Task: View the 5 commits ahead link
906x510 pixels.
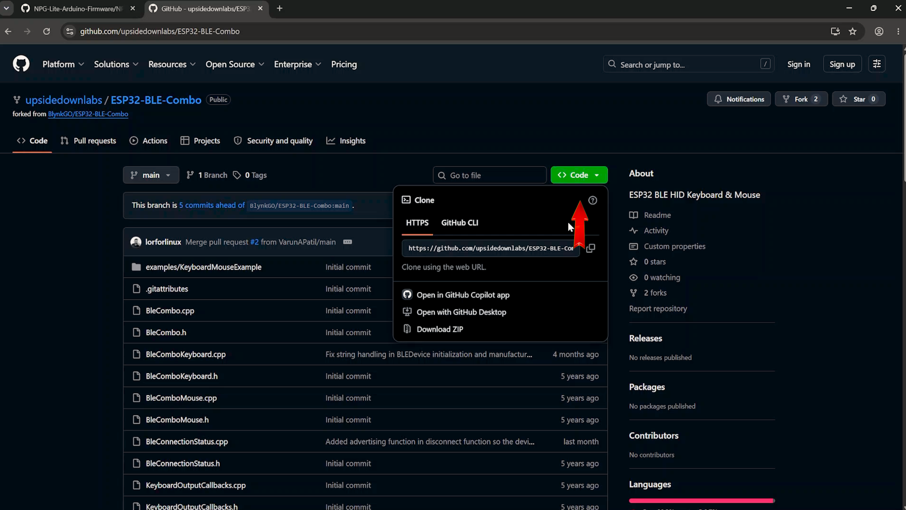Action: coord(212,205)
